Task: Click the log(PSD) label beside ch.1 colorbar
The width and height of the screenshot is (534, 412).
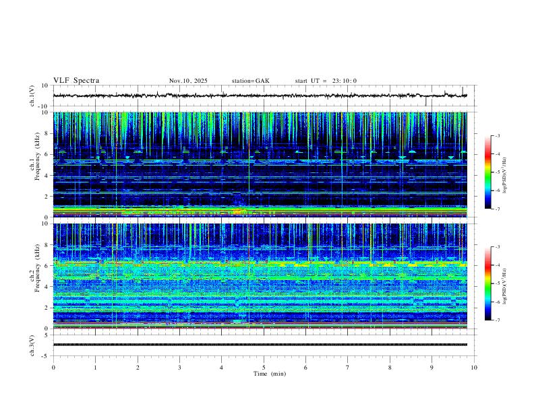Action: point(505,176)
